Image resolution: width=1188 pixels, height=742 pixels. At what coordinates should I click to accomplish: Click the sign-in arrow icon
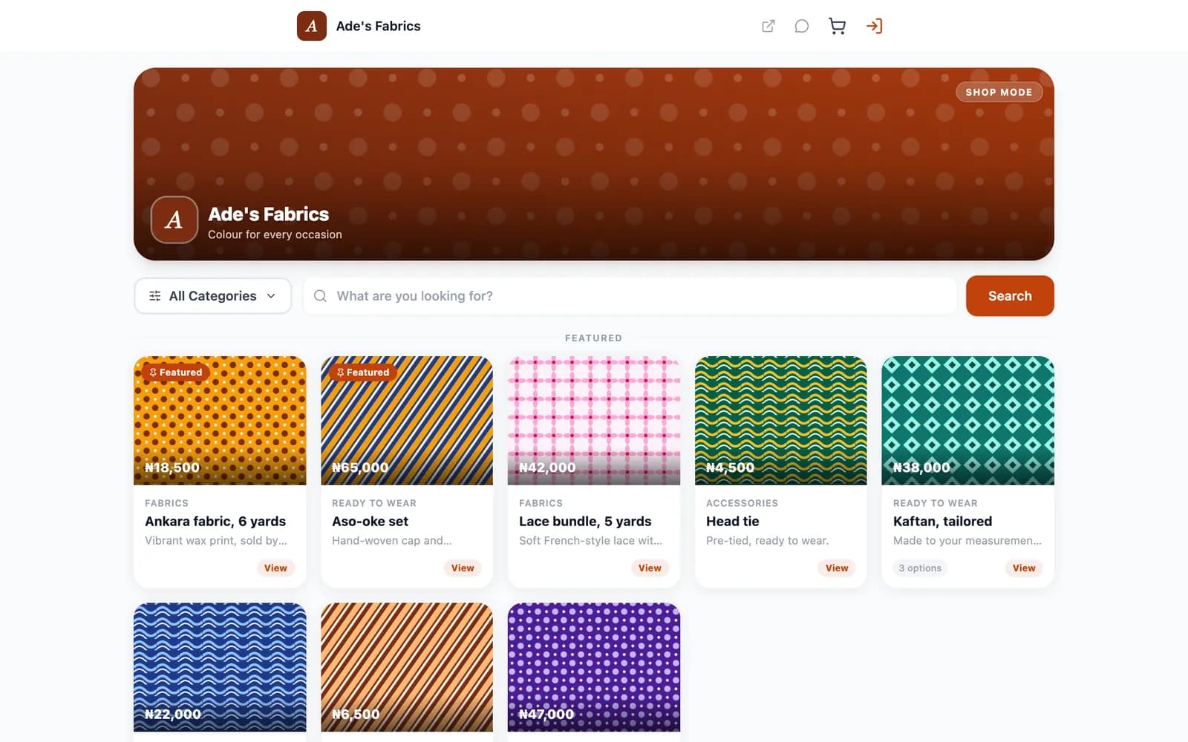(874, 26)
